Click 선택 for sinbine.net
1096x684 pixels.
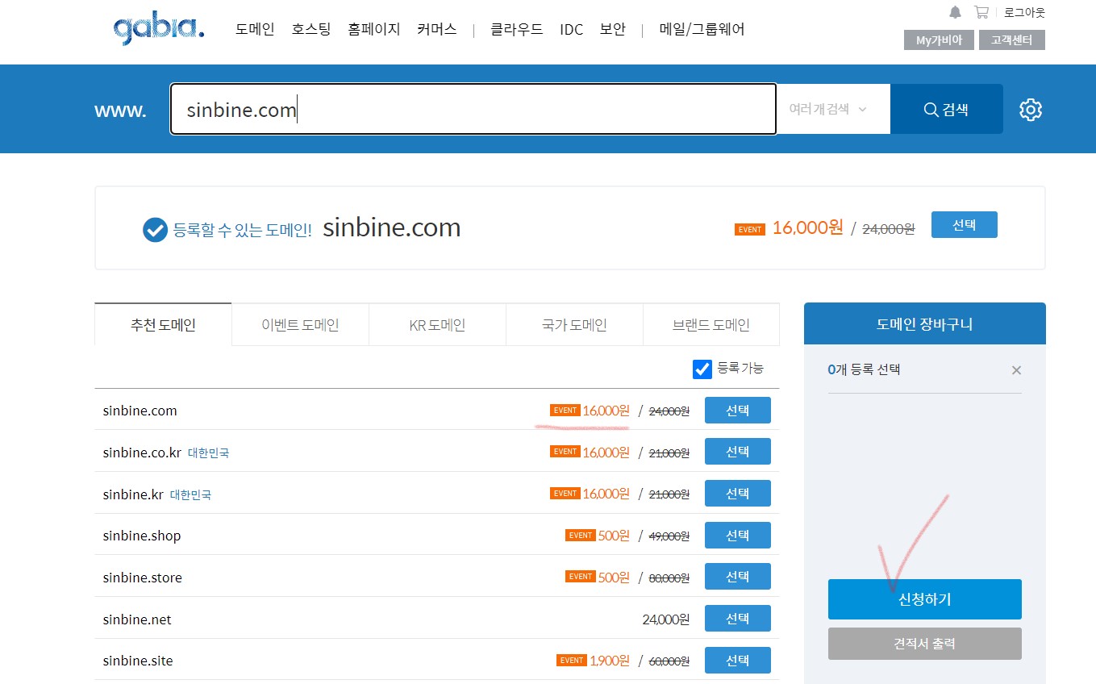(738, 619)
